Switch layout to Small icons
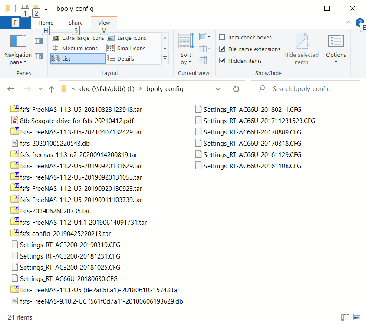Image resolution: width=366 pixels, height=324 pixels. (x=126, y=48)
